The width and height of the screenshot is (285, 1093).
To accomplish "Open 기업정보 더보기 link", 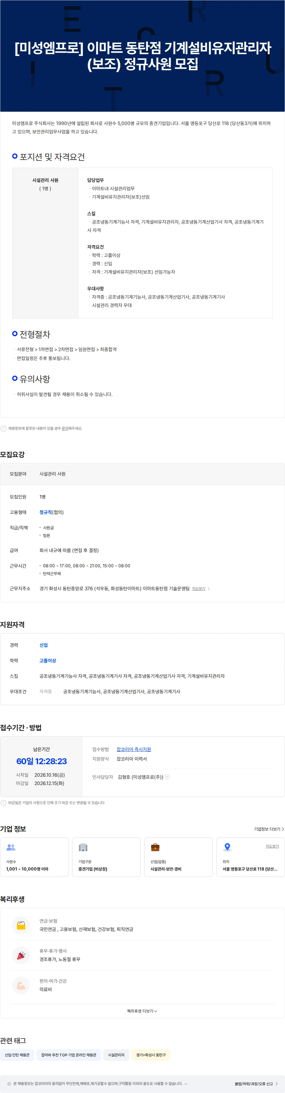I will (x=269, y=829).
